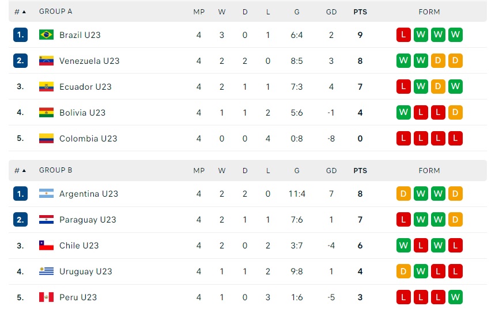Click Argentina U23's first form result D
The width and height of the screenshot is (495, 310).
coord(403,193)
